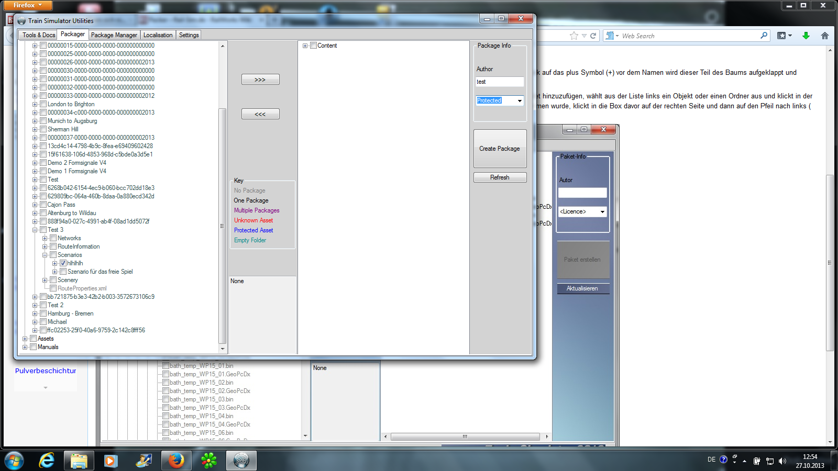
Task: Open the network icon in the system tray
Action: pos(770,461)
